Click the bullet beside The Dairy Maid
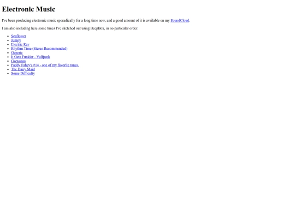This screenshot has height=221, width=295. pos(8,69)
